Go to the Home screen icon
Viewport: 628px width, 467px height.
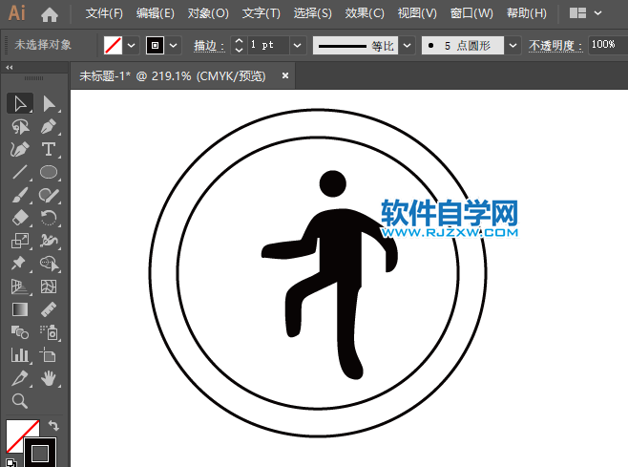pos(50,14)
